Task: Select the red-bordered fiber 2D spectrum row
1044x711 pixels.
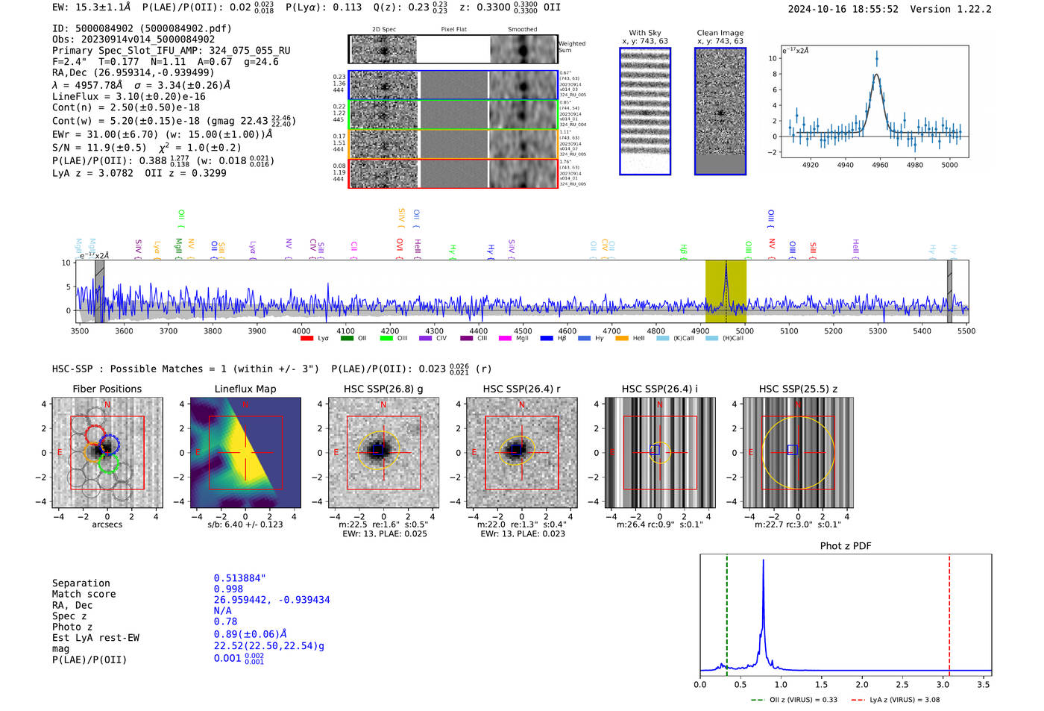Action: pyautogui.click(x=453, y=173)
